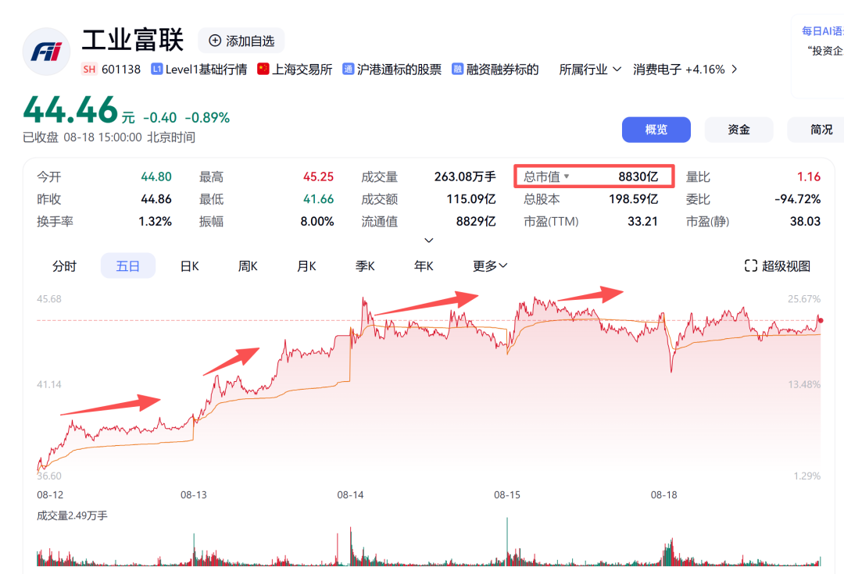This screenshot has height=574, width=844.
Task: Click the SH exchange badge icon
Action: (89, 70)
